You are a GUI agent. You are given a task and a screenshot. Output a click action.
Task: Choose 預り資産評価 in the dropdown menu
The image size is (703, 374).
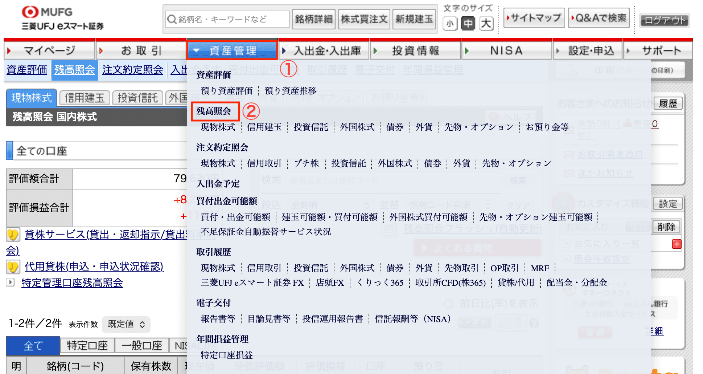click(227, 91)
